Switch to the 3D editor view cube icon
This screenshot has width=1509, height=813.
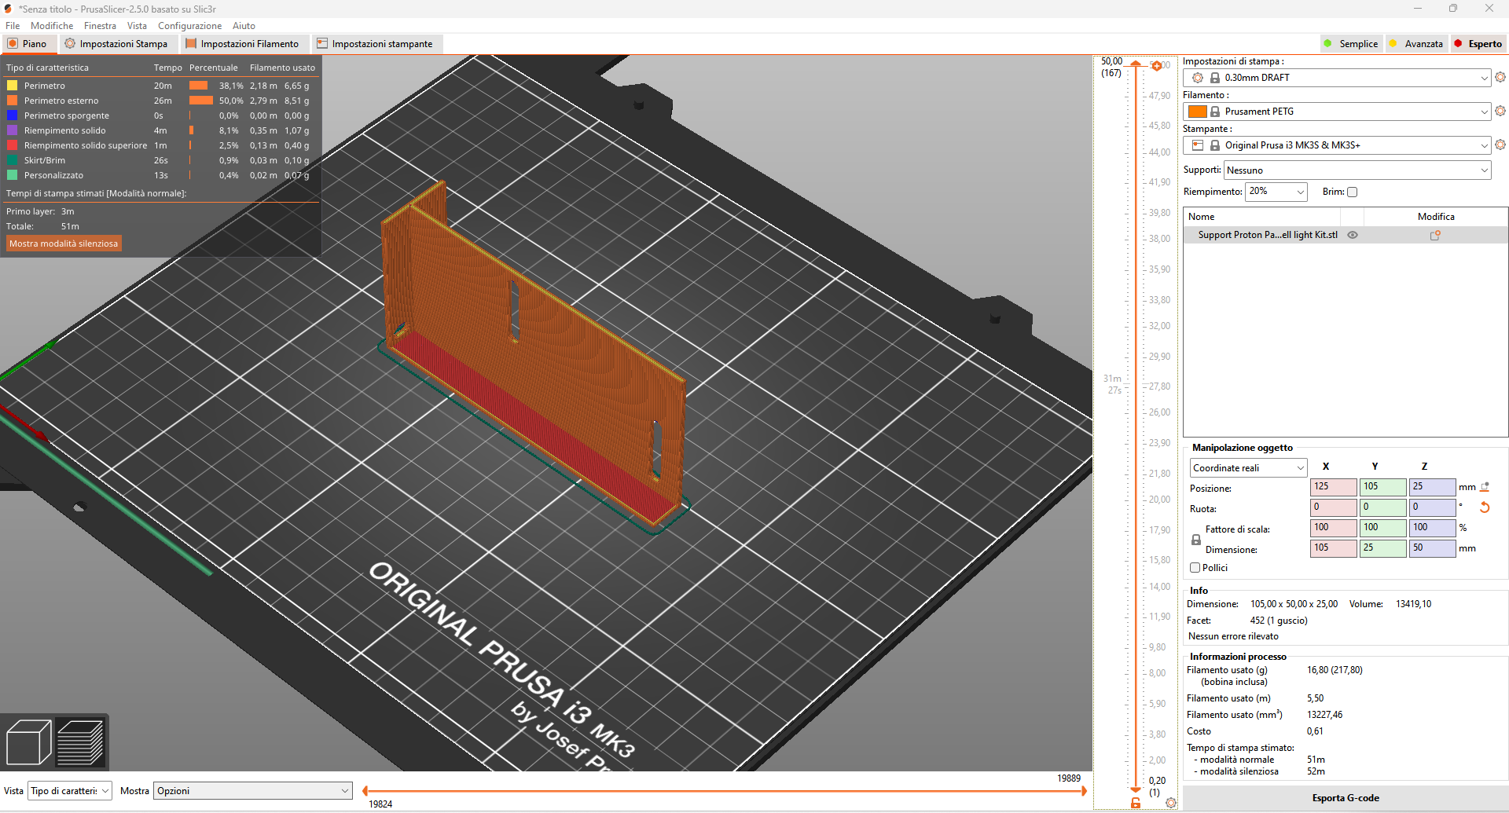coord(28,742)
